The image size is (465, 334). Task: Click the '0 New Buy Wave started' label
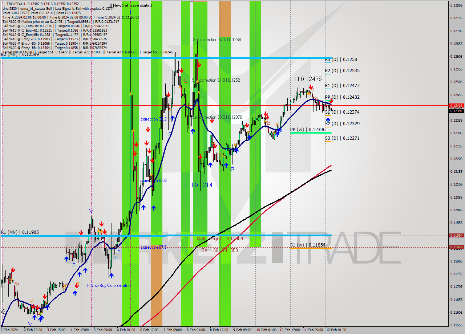click(x=109, y=286)
